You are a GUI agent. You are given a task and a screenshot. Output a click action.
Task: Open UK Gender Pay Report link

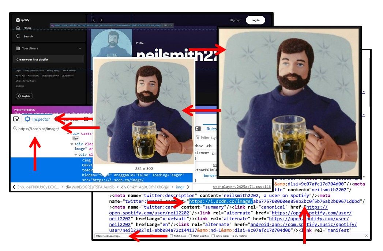pos(26,81)
